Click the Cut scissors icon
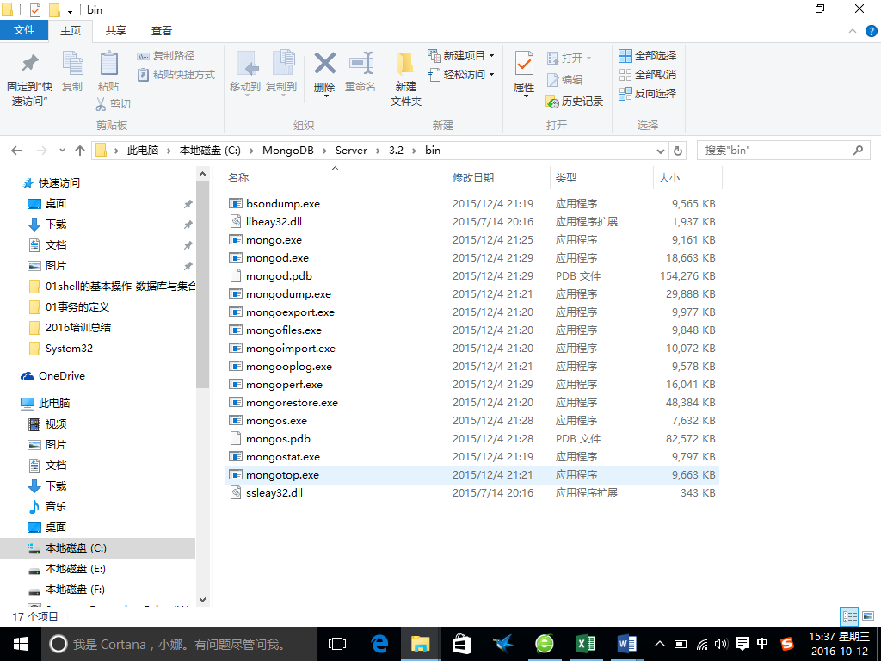The image size is (881, 661). click(x=102, y=104)
